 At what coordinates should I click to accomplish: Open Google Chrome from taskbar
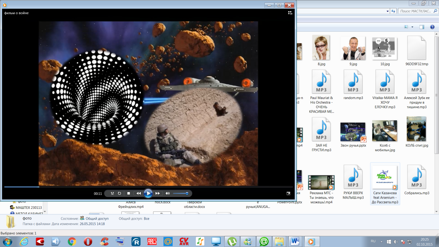click(x=72, y=241)
